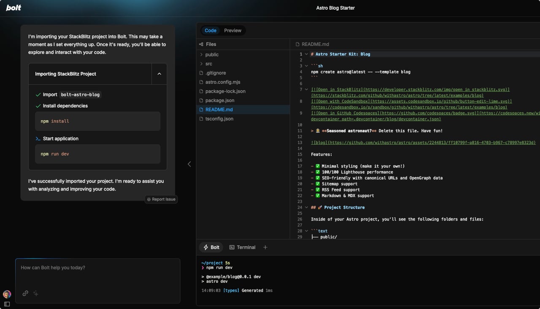This screenshot has height=309, width=540.
Task: Click README.md editor breadcrumb tab
Action: (x=313, y=44)
